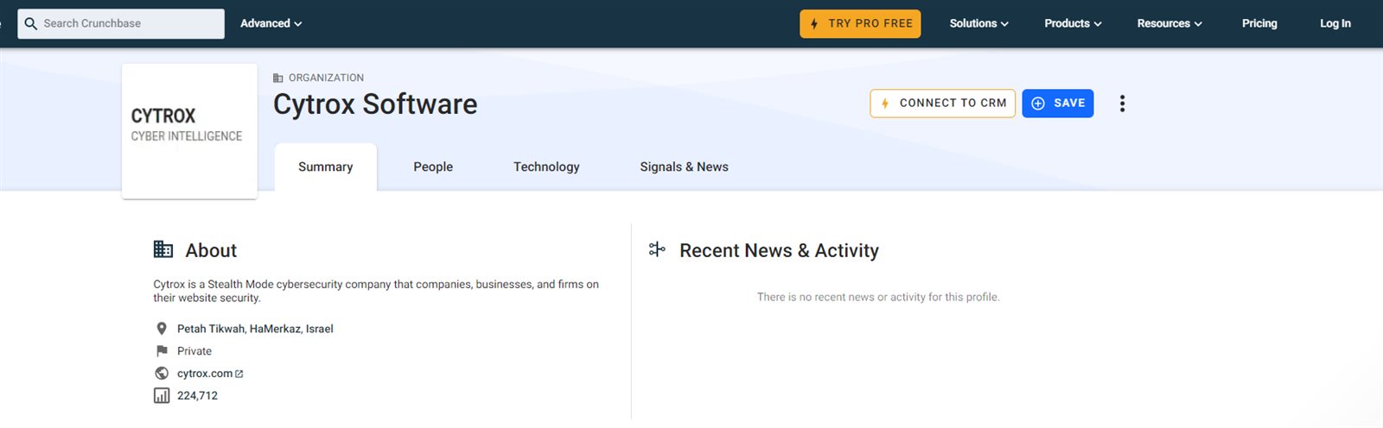Click the magnifier icon in search bar
1383x428 pixels.
[31, 23]
